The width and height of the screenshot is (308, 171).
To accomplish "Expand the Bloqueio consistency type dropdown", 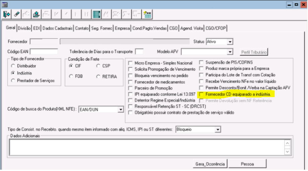I will 218,130.
